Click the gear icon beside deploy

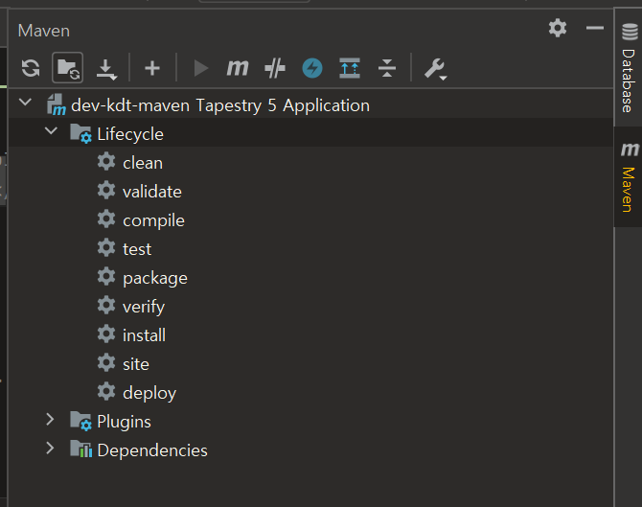tap(106, 391)
